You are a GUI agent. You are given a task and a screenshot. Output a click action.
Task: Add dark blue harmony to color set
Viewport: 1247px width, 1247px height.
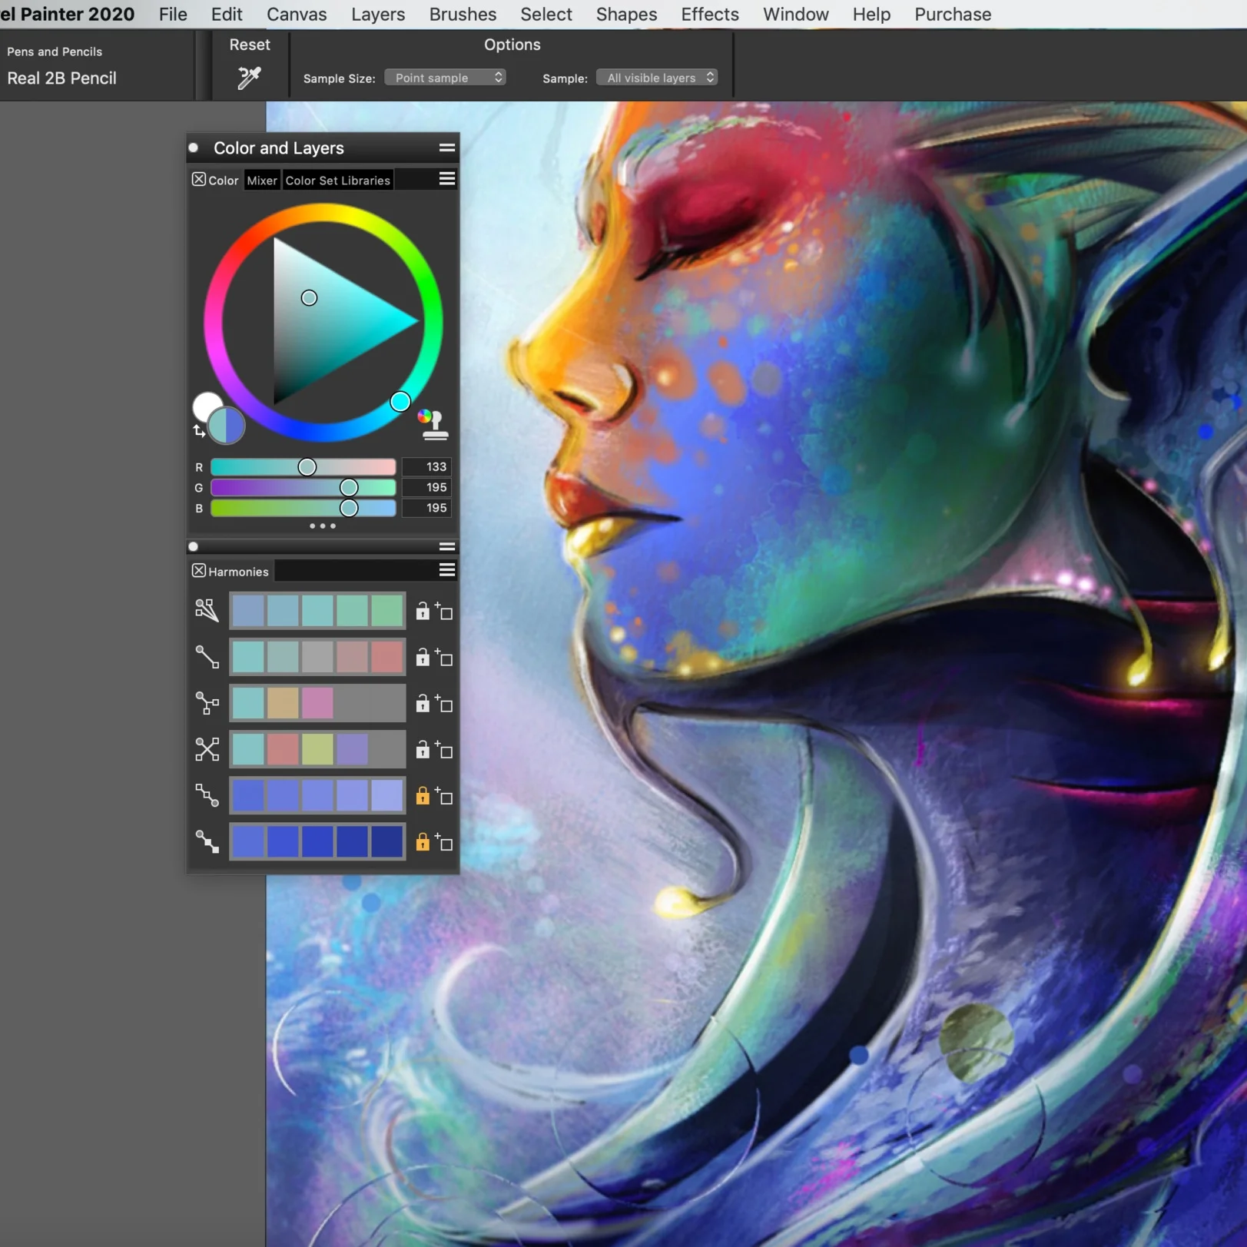(x=444, y=842)
